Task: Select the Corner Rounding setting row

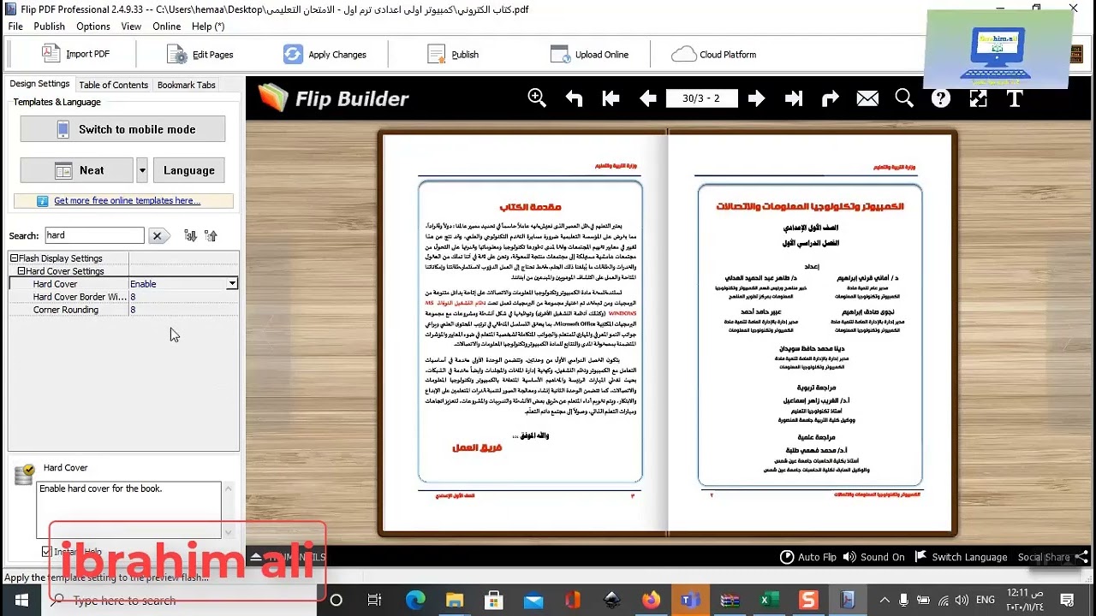Action: [122, 310]
